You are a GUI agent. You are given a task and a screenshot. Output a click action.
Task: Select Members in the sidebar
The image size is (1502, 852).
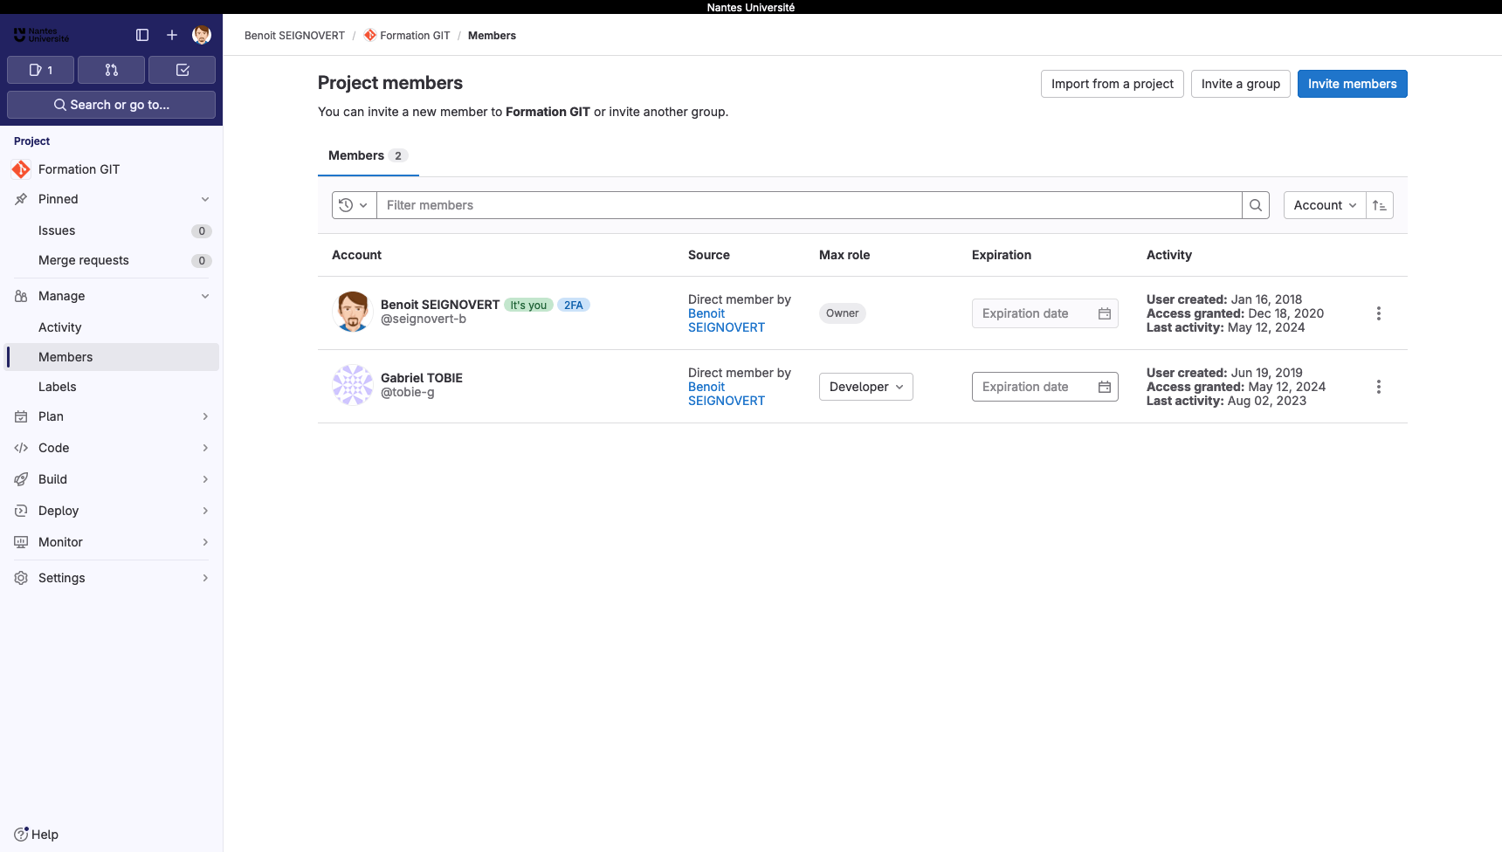[x=111, y=357]
